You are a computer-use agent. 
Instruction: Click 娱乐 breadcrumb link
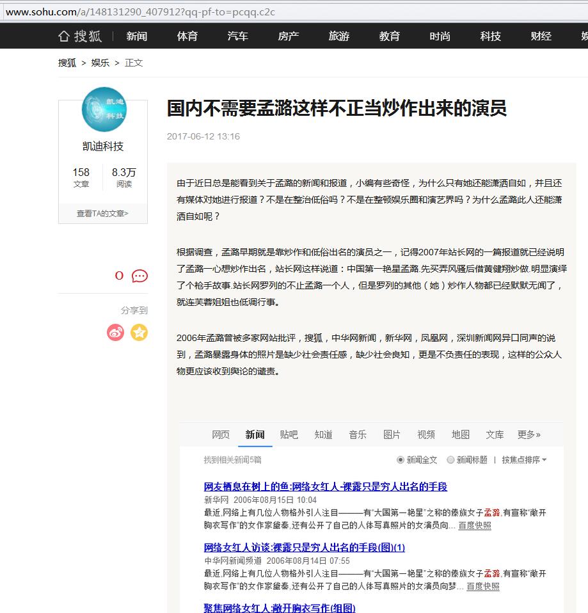(x=100, y=63)
